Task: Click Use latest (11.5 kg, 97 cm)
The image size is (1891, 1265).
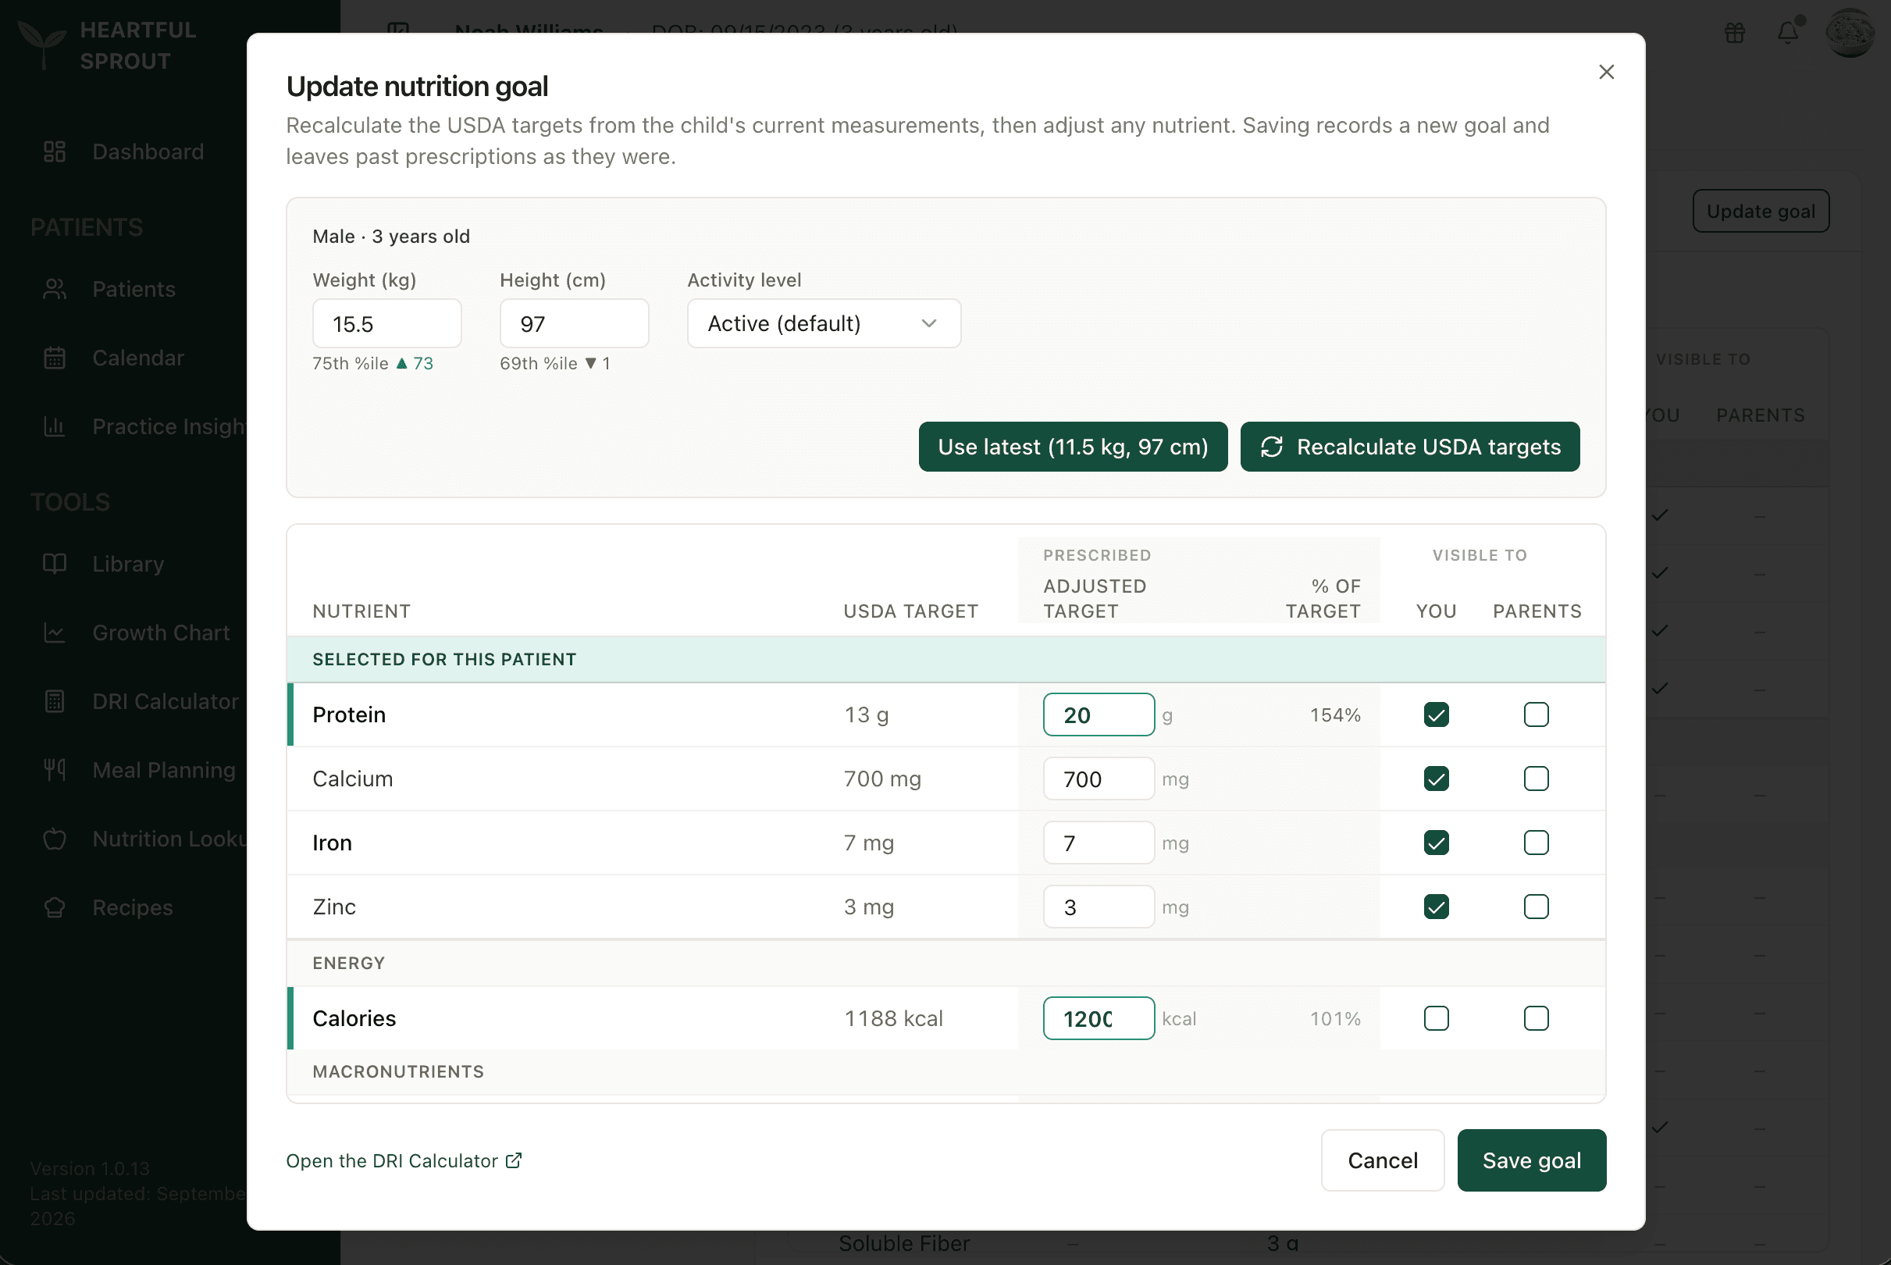Action: [x=1073, y=446]
